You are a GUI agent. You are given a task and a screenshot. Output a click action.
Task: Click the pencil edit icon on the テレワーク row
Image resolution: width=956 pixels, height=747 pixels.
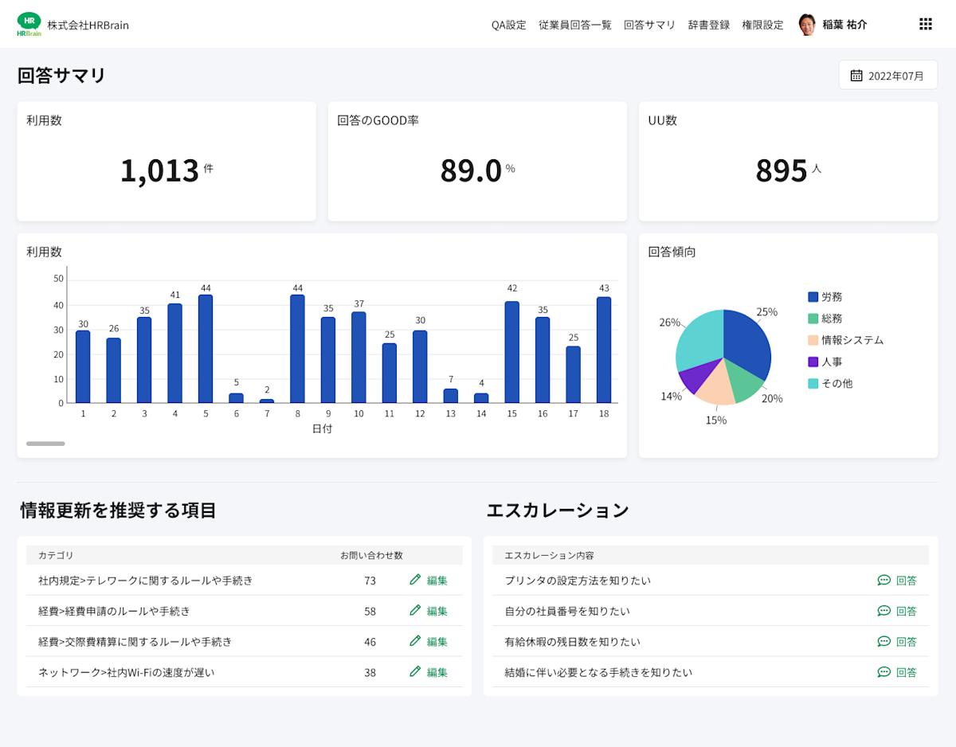tap(416, 581)
